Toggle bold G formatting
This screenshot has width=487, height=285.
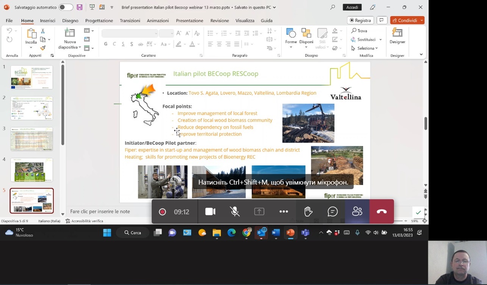coord(106,44)
